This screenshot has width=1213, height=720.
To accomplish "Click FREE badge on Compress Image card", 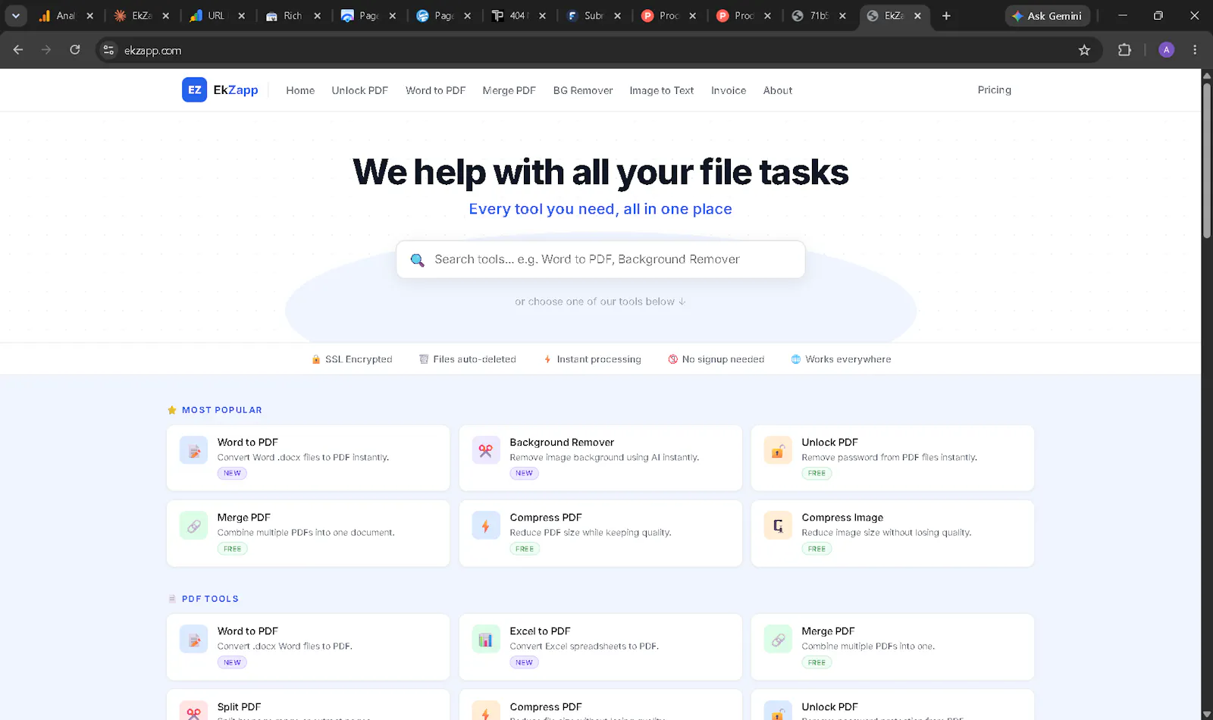I will click(817, 549).
